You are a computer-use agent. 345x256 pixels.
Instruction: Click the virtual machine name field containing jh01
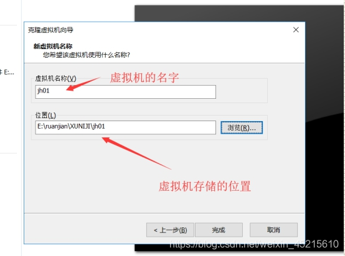pyautogui.click(x=125, y=92)
